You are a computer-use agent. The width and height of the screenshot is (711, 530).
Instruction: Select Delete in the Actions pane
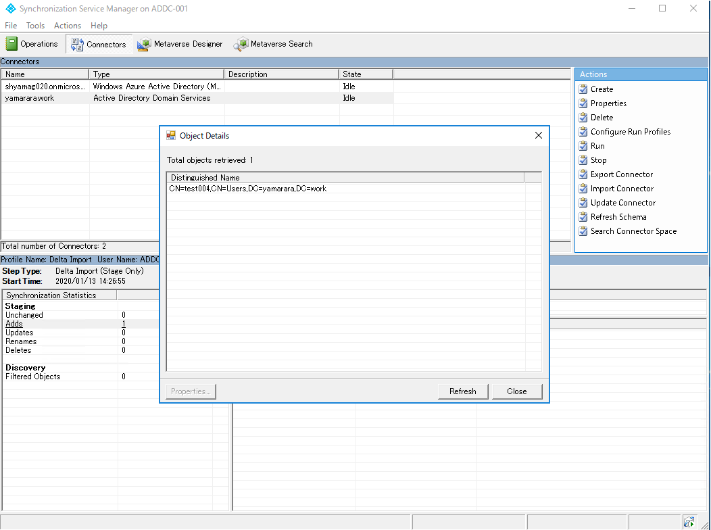click(600, 117)
